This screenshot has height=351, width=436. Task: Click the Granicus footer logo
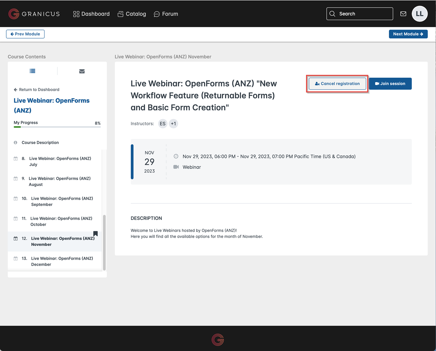(218, 339)
